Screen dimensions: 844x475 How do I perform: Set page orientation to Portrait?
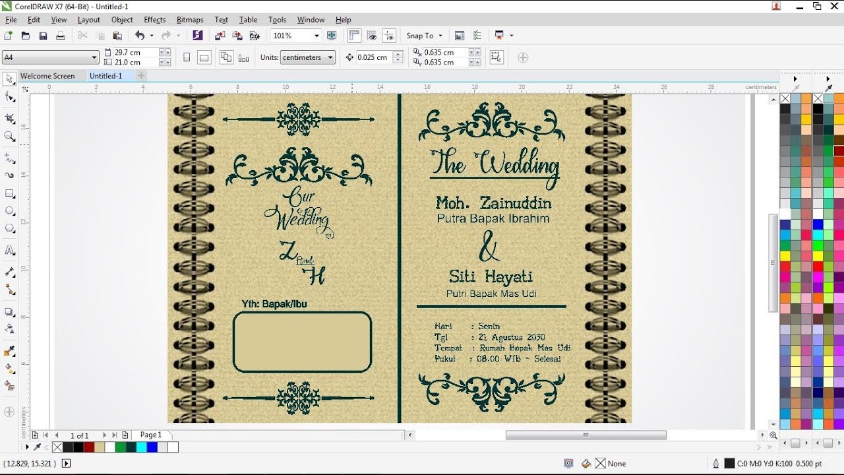click(x=187, y=57)
